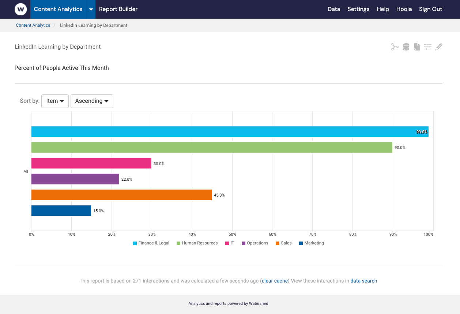
Task: Toggle the Finance & Legal legend entry
Action: point(151,243)
